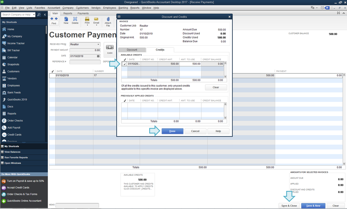Open the Banking menu

(x=123, y=8)
